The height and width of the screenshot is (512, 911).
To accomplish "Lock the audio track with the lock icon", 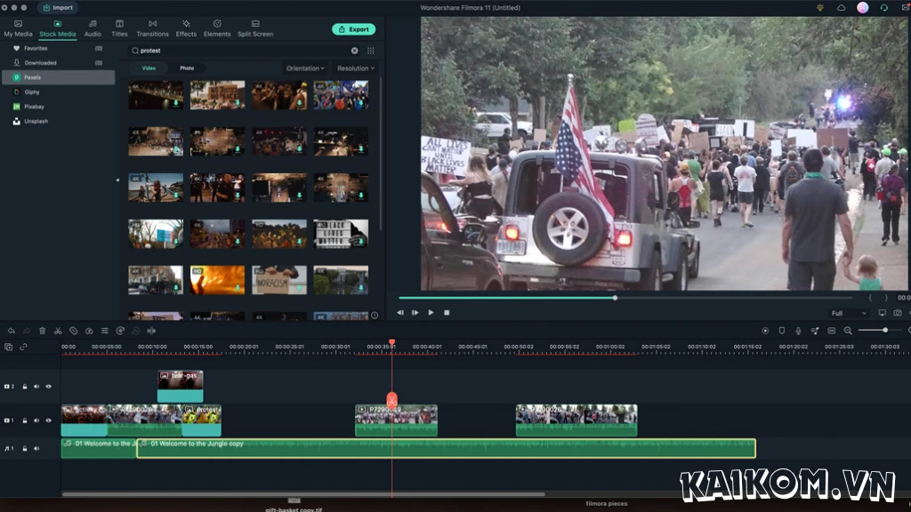I will pos(25,448).
